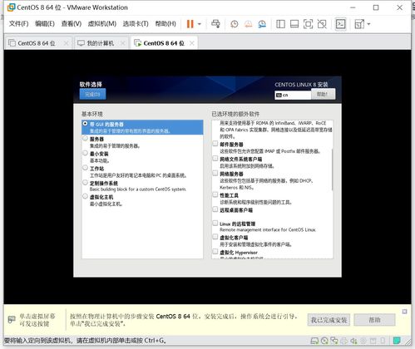Image resolution: width=415 pixels, height=349 pixels.
Task: Pause the virtual machine with the orange pause icon
Action: pyautogui.click(x=190, y=24)
